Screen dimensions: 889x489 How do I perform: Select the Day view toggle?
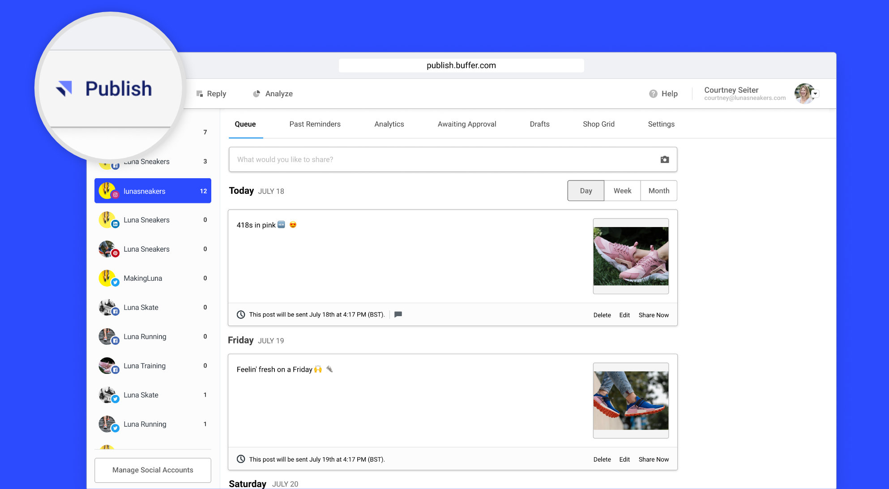tap(585, 190)
